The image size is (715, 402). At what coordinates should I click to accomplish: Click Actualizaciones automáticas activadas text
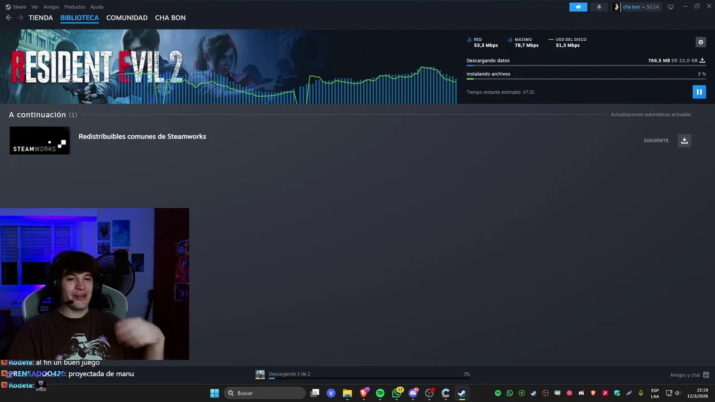coord(651,114)
